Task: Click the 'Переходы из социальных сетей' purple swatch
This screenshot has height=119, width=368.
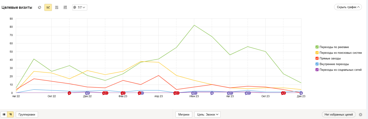Action: [317, 70]
